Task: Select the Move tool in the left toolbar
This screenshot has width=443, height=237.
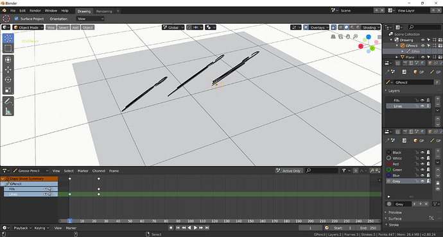Action: (8, 70)
